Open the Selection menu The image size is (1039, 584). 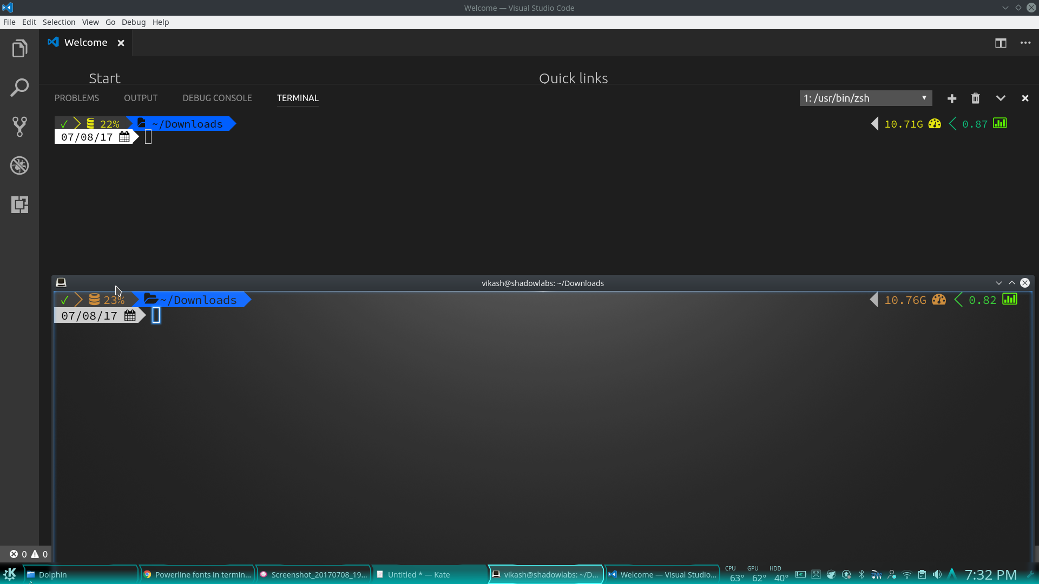pyautogui.click(x=59, y=22)
